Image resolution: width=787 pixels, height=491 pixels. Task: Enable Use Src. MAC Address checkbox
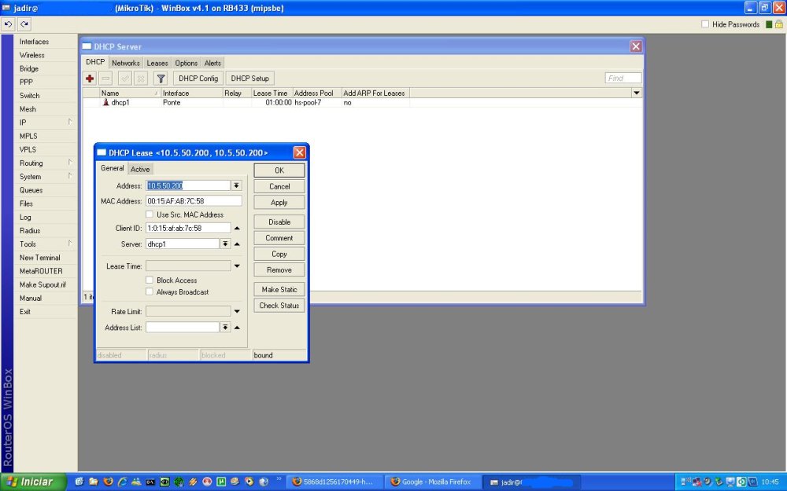pos(150,214)
